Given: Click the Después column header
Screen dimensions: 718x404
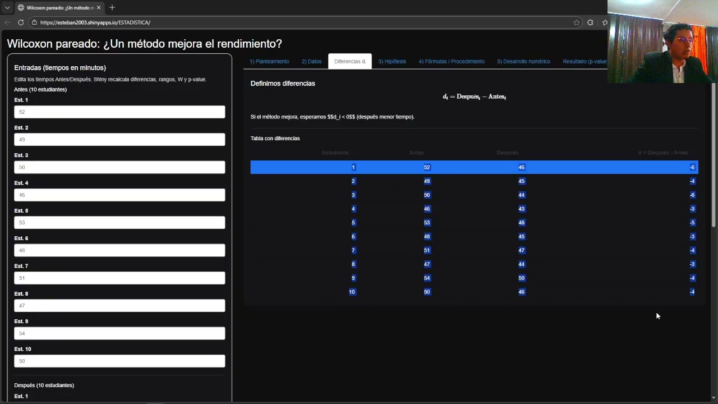Looking at the screenshot, I should click(507, 153).
